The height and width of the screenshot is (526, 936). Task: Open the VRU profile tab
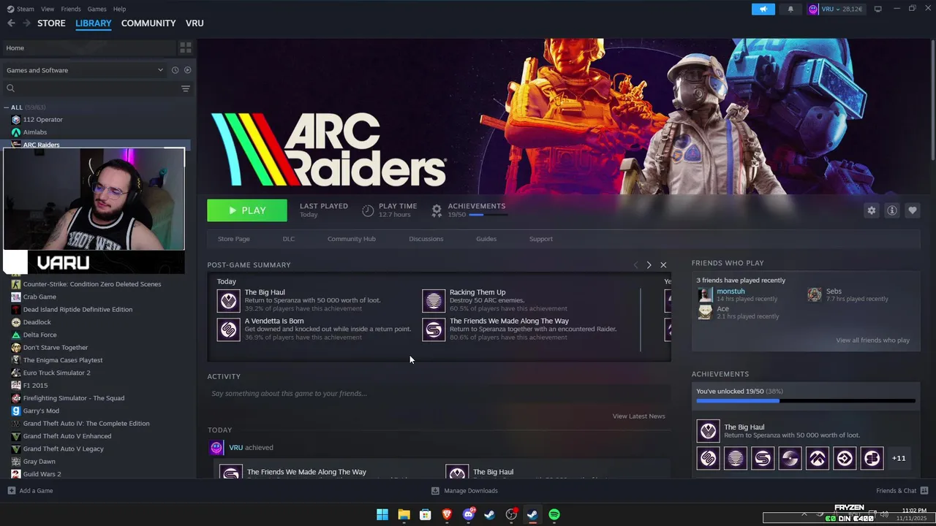click(195, 23)
